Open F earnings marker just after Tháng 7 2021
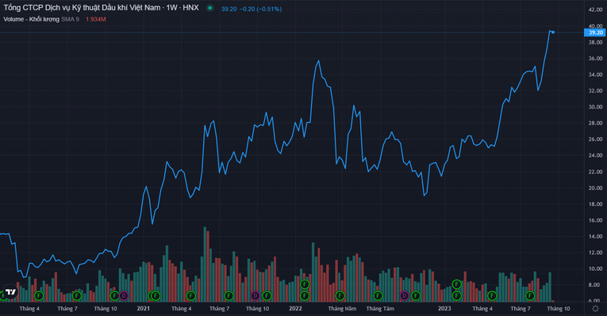 pyautogui.click(x=229, y=296)
